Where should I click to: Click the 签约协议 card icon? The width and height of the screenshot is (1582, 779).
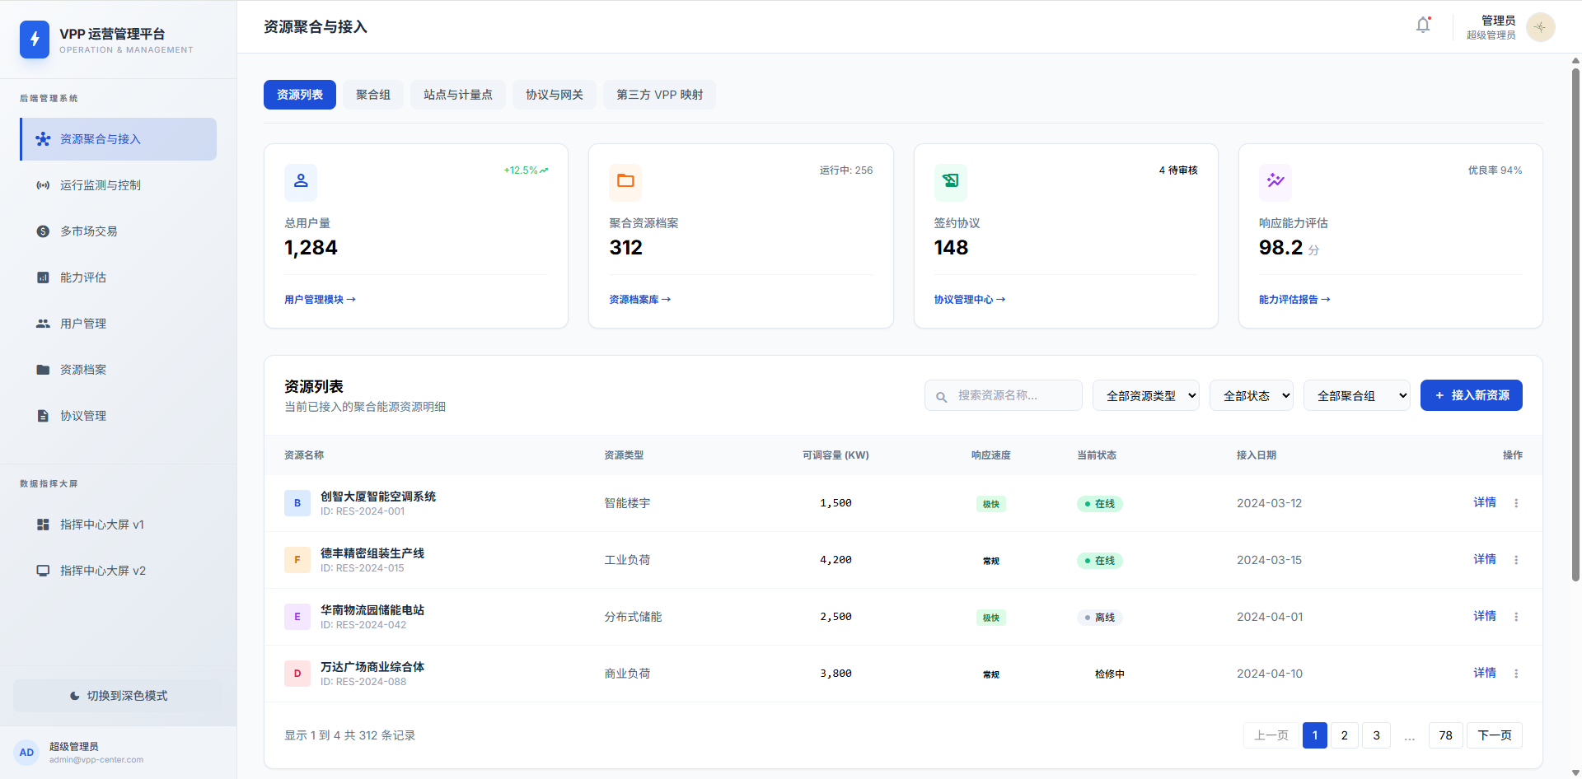coord(950,181)
